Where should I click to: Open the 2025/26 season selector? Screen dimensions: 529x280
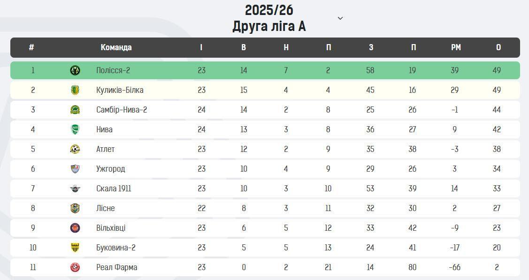[x=269, y=10]
